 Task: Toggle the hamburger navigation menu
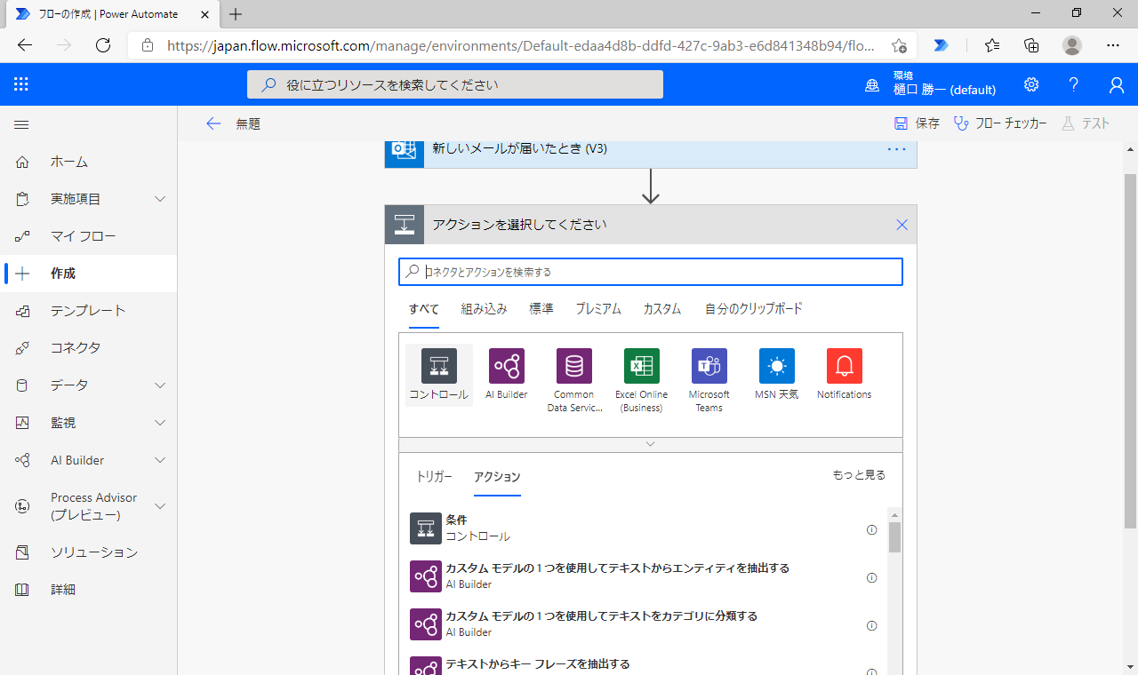click(21, 124)
